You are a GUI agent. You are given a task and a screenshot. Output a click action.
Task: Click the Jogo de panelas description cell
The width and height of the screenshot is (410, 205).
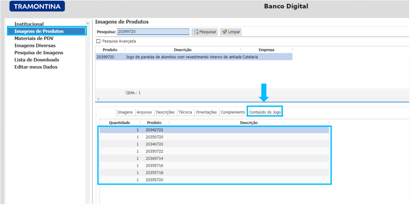pos(183,57)
